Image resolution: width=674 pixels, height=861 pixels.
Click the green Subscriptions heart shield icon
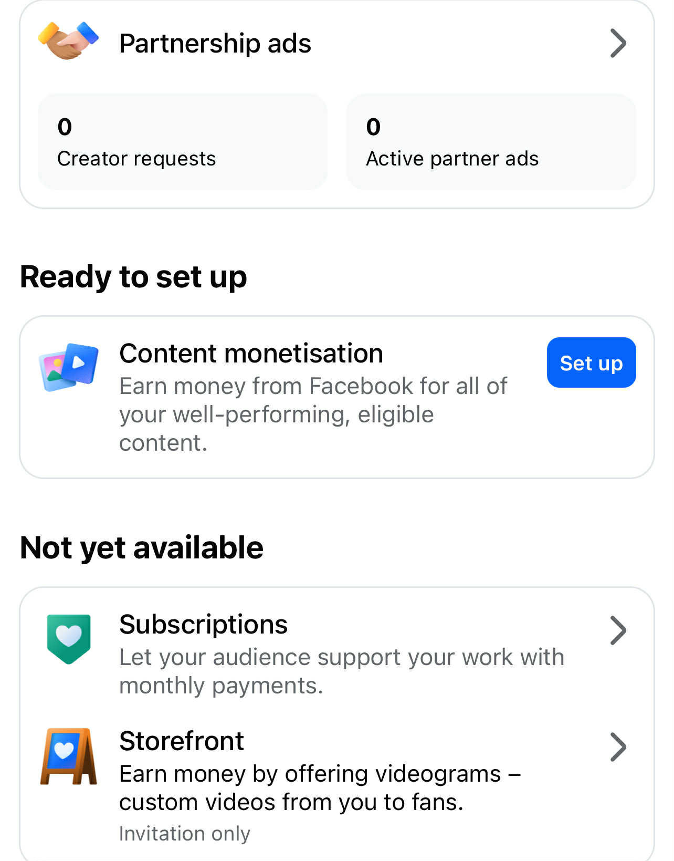pyautogui.click(x=69, y=638)
